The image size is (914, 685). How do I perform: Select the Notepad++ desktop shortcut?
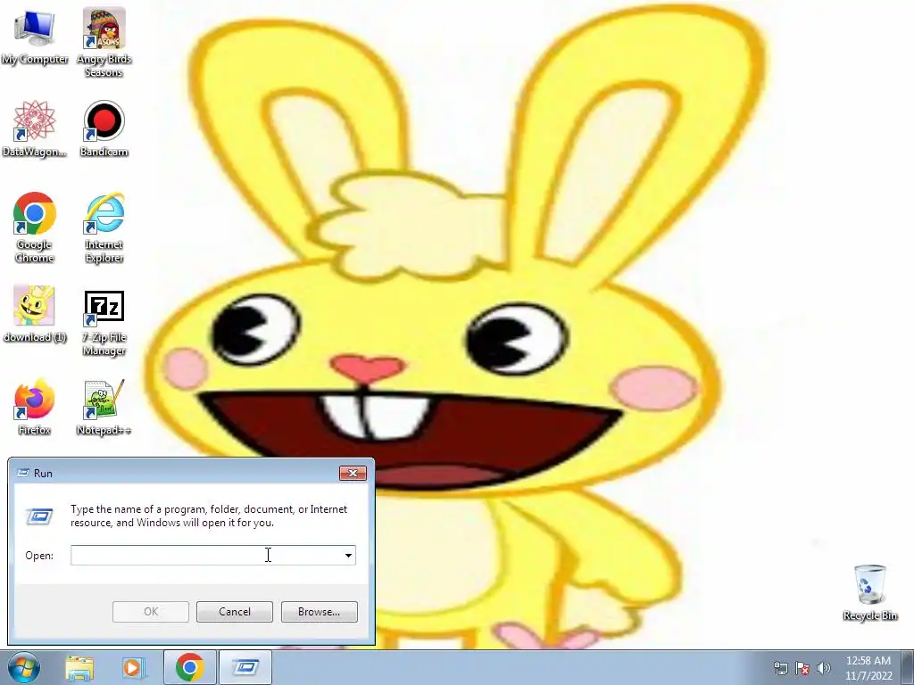(x=104, y=407)
